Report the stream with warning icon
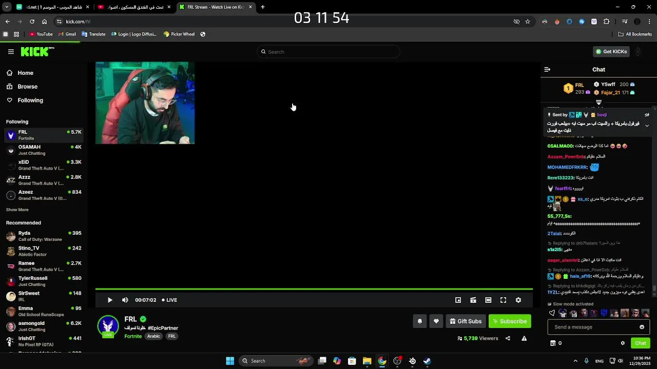Screen dimensions: 657x369 click(x=524, y=338)
